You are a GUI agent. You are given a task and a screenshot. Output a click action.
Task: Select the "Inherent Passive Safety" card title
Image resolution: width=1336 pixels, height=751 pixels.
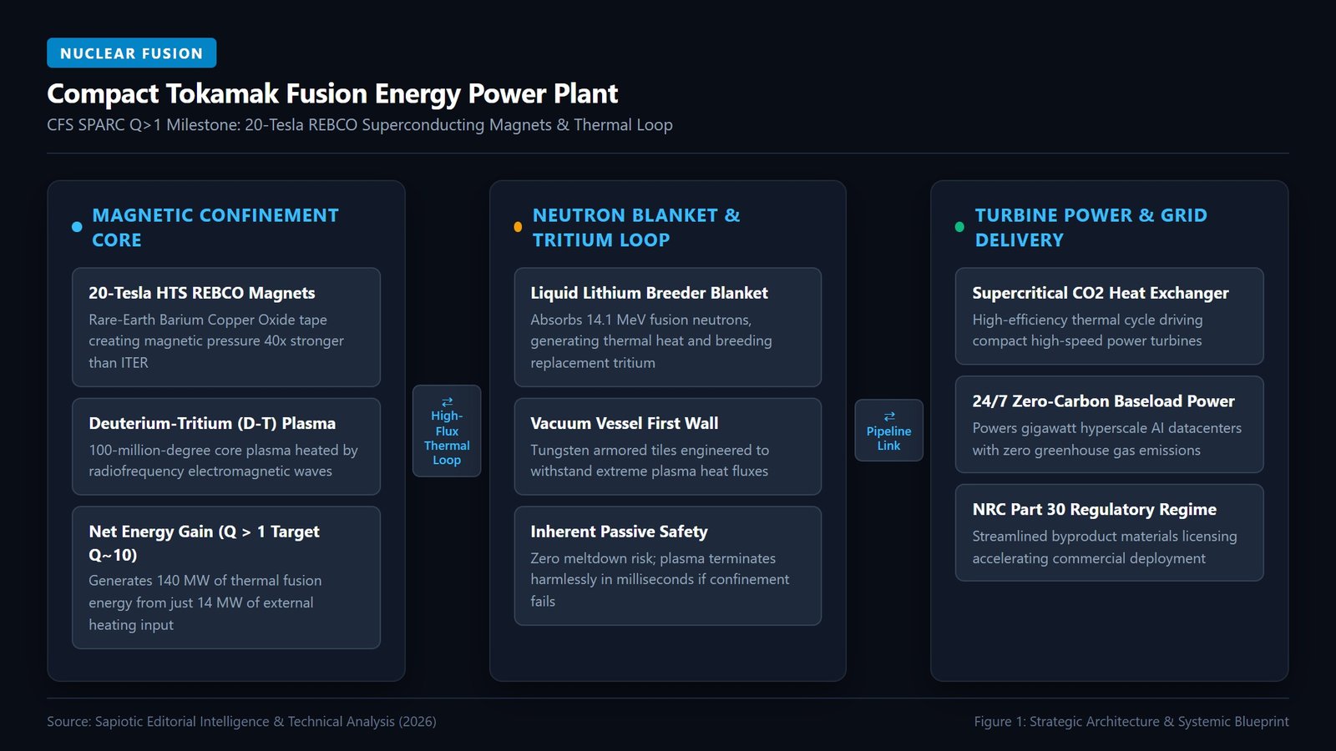[x=619, y=532]
